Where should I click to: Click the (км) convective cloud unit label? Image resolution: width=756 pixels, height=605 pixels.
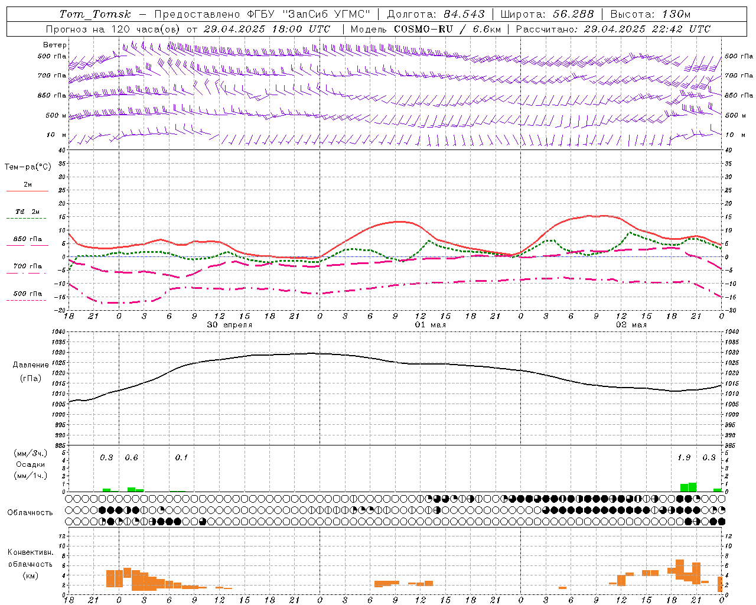(x=31, y=575)
